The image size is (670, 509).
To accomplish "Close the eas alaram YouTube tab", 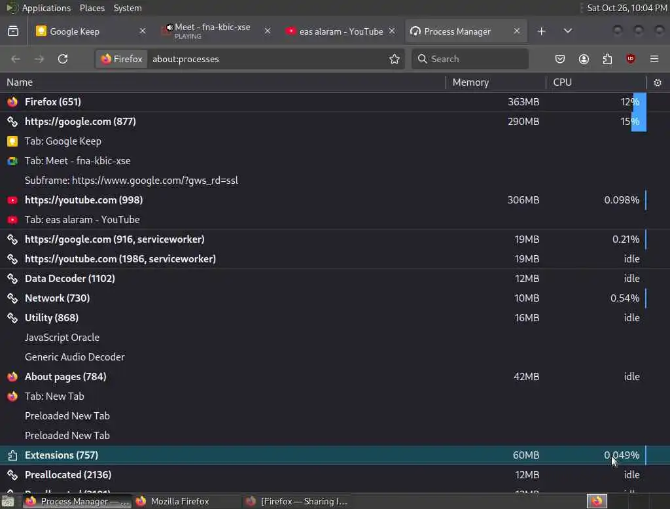I will pyautogui.click(x=392, y=31).
